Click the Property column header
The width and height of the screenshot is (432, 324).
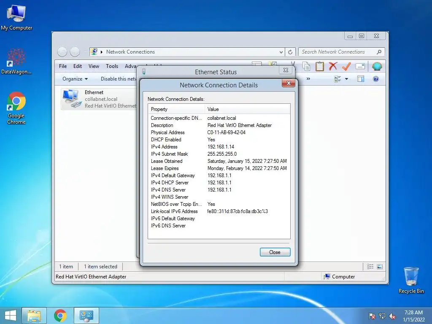click(x=176, y=109)
